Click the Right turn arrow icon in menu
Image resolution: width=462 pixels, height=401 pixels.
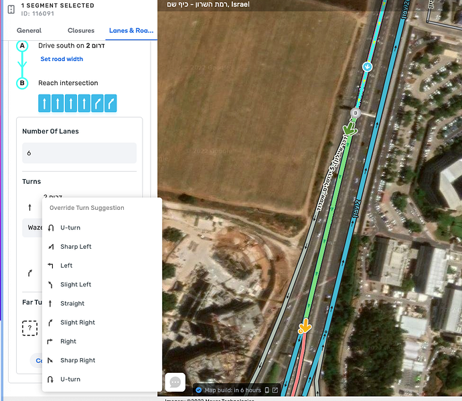[51, 341]
